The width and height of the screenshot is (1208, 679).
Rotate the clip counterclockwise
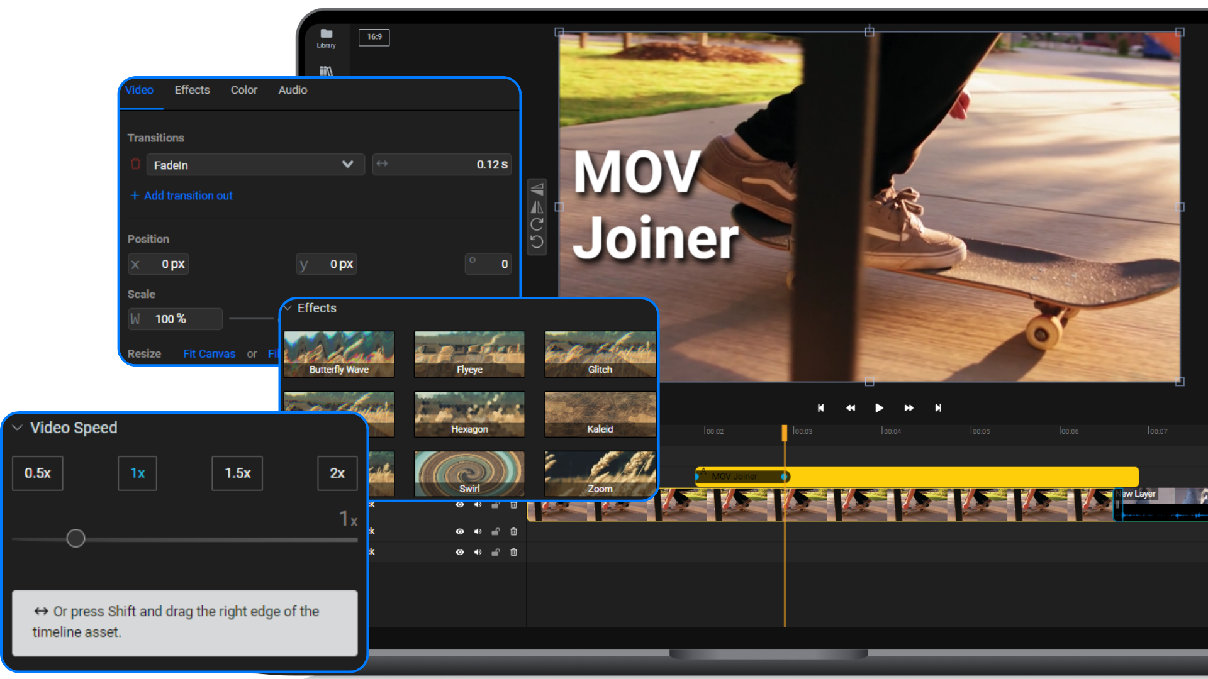point(537,240)
